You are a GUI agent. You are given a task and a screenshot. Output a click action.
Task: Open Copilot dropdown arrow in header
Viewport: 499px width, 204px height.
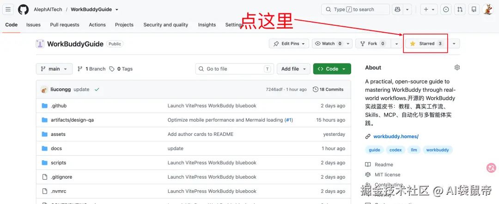(408, 10)
